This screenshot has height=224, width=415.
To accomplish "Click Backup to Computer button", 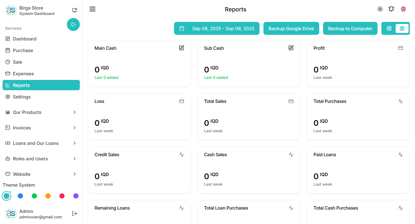I will (350, 28).
